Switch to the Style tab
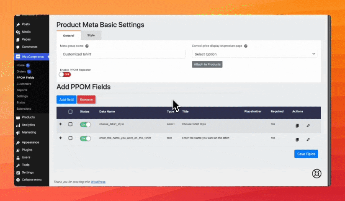Image resolution: width=345 pixels, height=201 pixels. pos(91,35)
